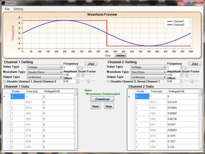Click the time Unit(us) button

pos(121,55)
